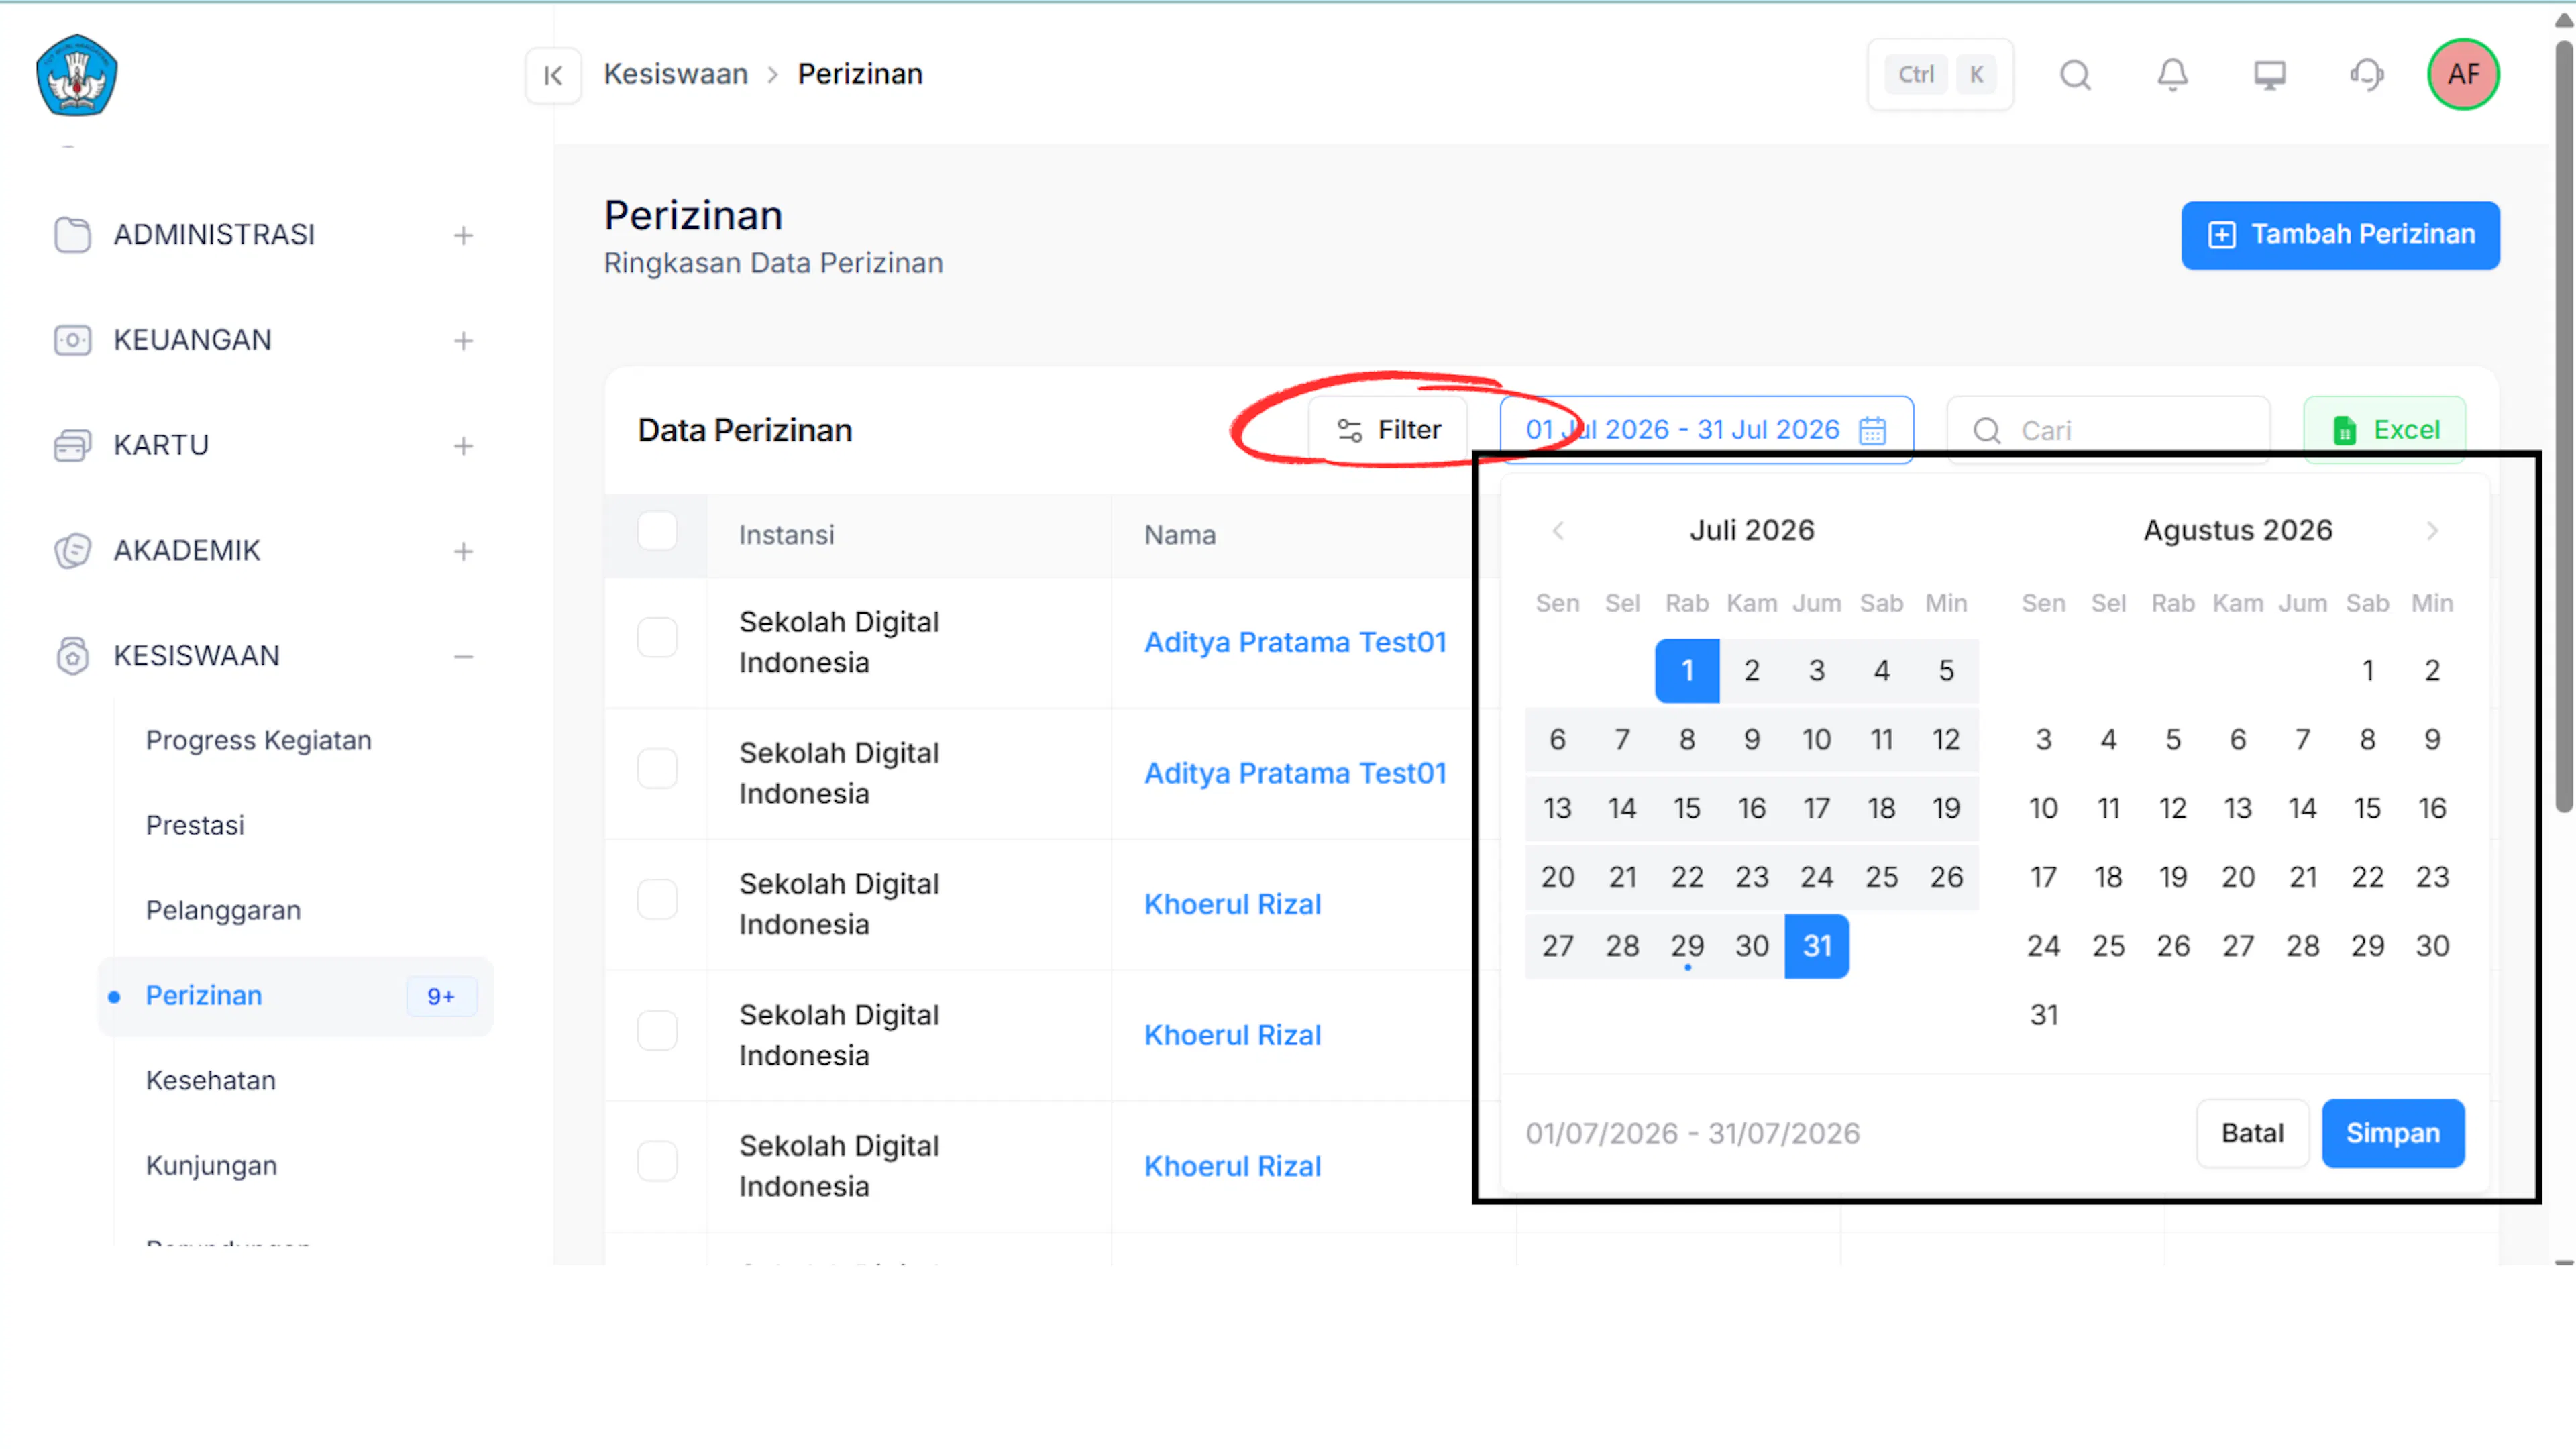This screenshot has height=1449, width=2576.
Task: Open the AF user avatar menu
Action: click(x=2463, y=75)
